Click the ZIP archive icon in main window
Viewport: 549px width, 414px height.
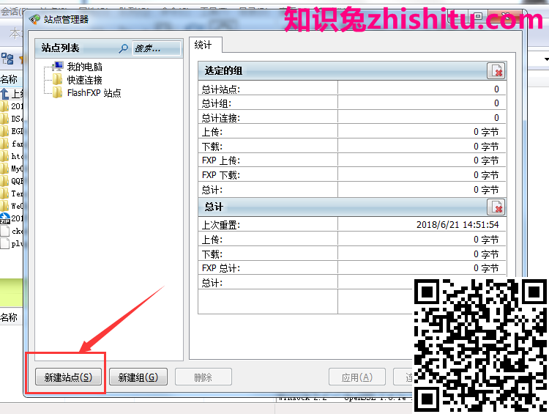point(5,218)
